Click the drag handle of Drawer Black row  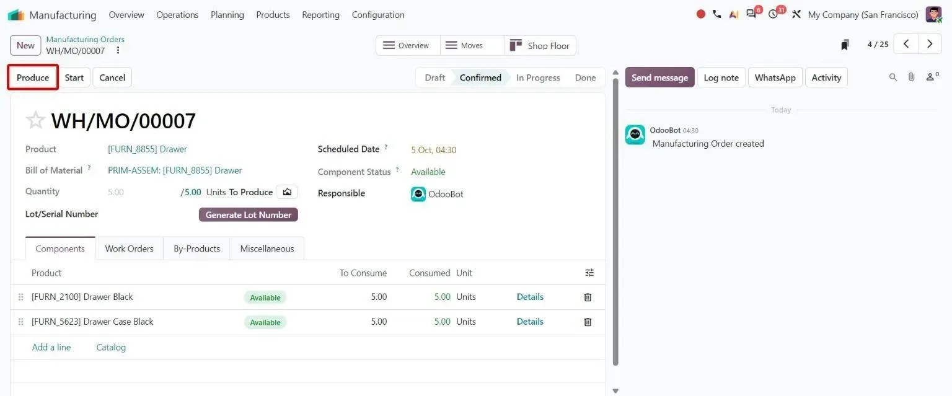(x=20, y=297)
